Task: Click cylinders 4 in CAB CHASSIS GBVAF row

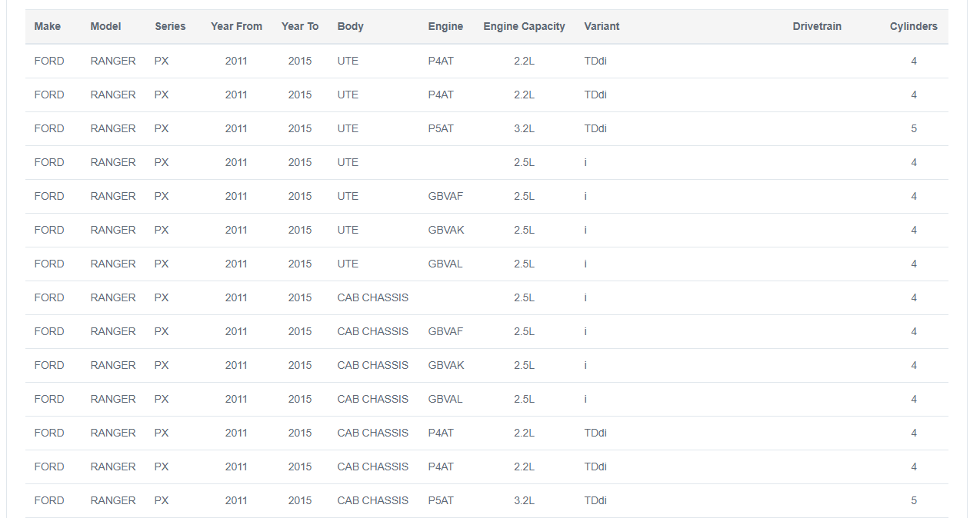Action: click(x=914, y=331)
